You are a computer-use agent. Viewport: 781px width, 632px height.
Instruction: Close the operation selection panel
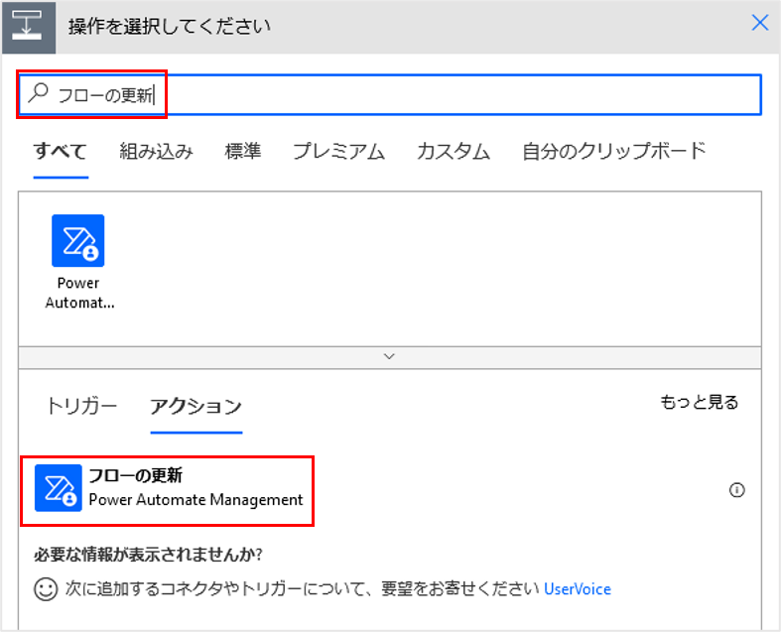(x=760, y=24)
